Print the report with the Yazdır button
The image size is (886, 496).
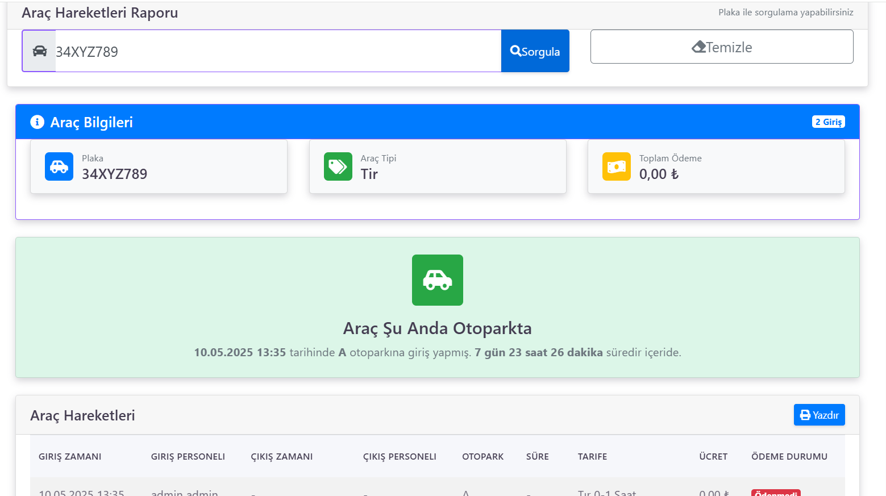[819, 415]
